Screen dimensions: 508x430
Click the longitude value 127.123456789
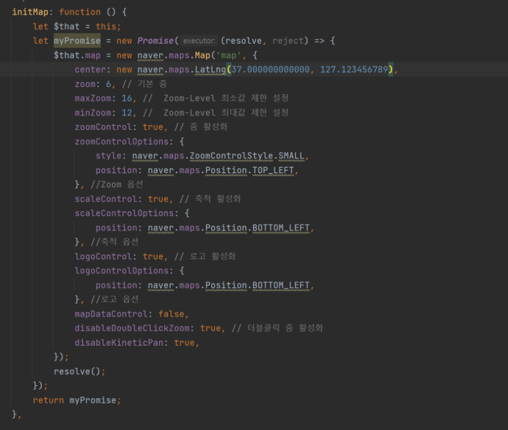pyautogui.click(x=354, y=70)
